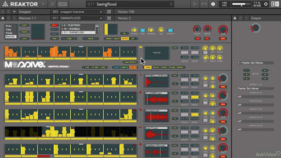
Task: Toggle the ON switch for track 2
Action: tap(223, 104)
